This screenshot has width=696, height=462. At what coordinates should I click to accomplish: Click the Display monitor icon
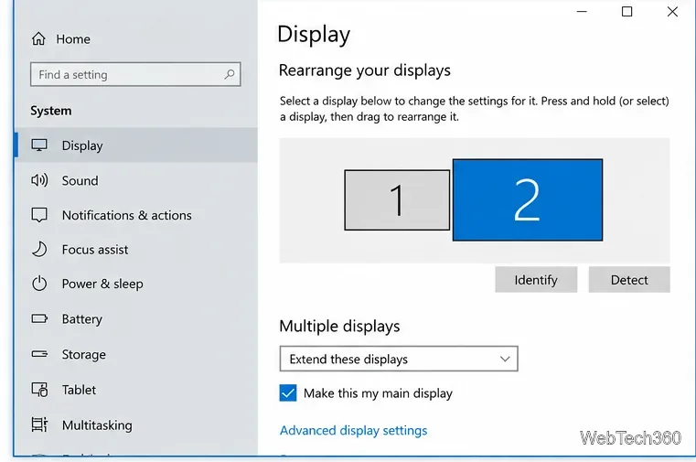pyautogui.click(x=39, y=145)
